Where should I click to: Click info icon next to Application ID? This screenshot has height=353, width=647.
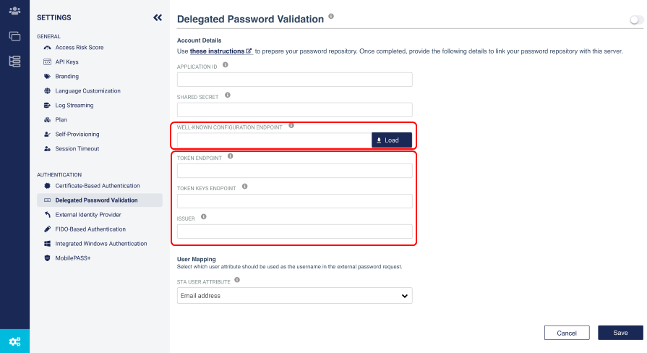pyautogui.click(x=226, y=65)
